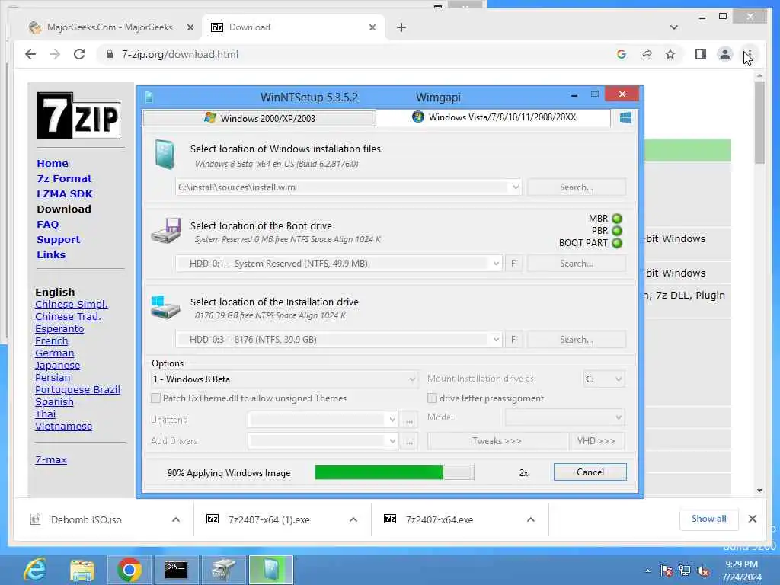Expand the HDD-0:3 8176 drive dropdown
The image size is (780, 585).
point(496,339)
